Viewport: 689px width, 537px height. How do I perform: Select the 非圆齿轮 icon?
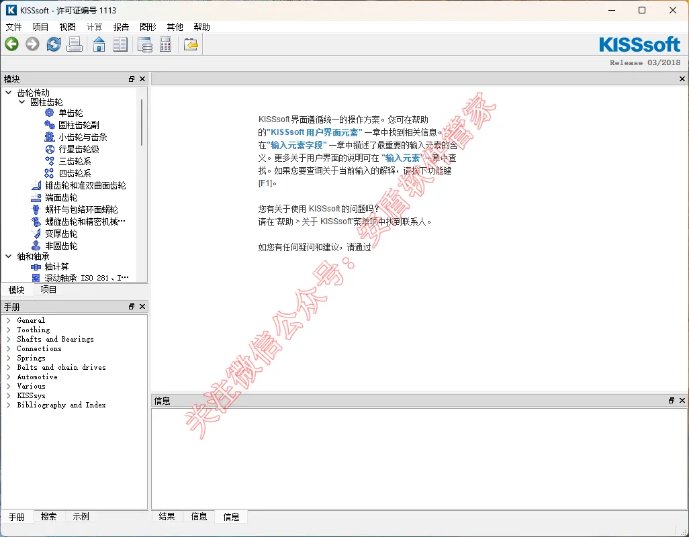point(36,246)
